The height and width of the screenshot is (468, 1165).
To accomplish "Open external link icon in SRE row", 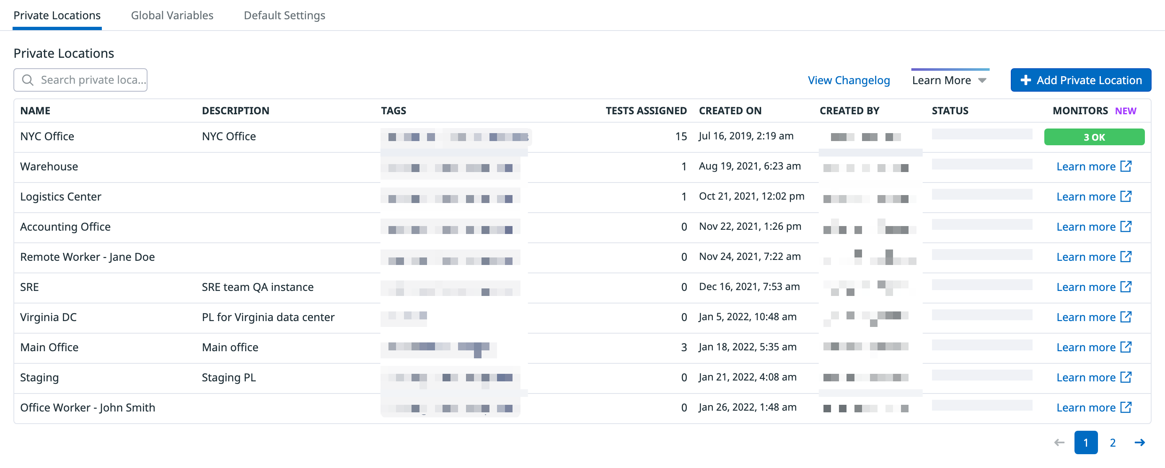I will [1126, 287].
